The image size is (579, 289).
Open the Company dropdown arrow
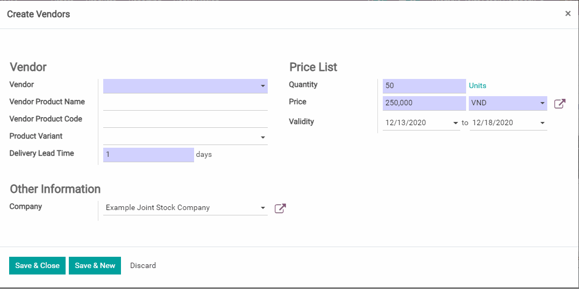(263, 208)
